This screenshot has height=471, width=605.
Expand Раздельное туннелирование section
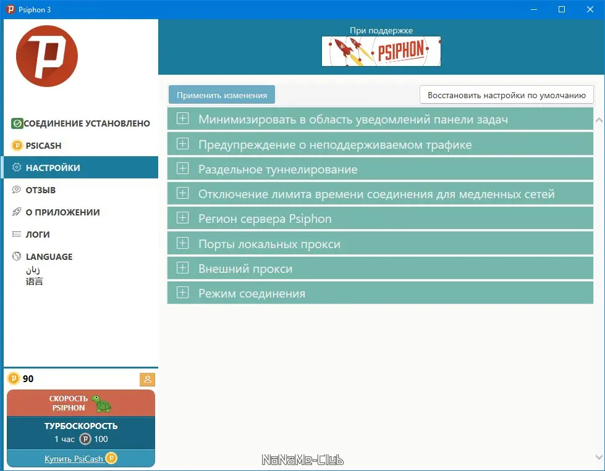click(x=380, y=169)
